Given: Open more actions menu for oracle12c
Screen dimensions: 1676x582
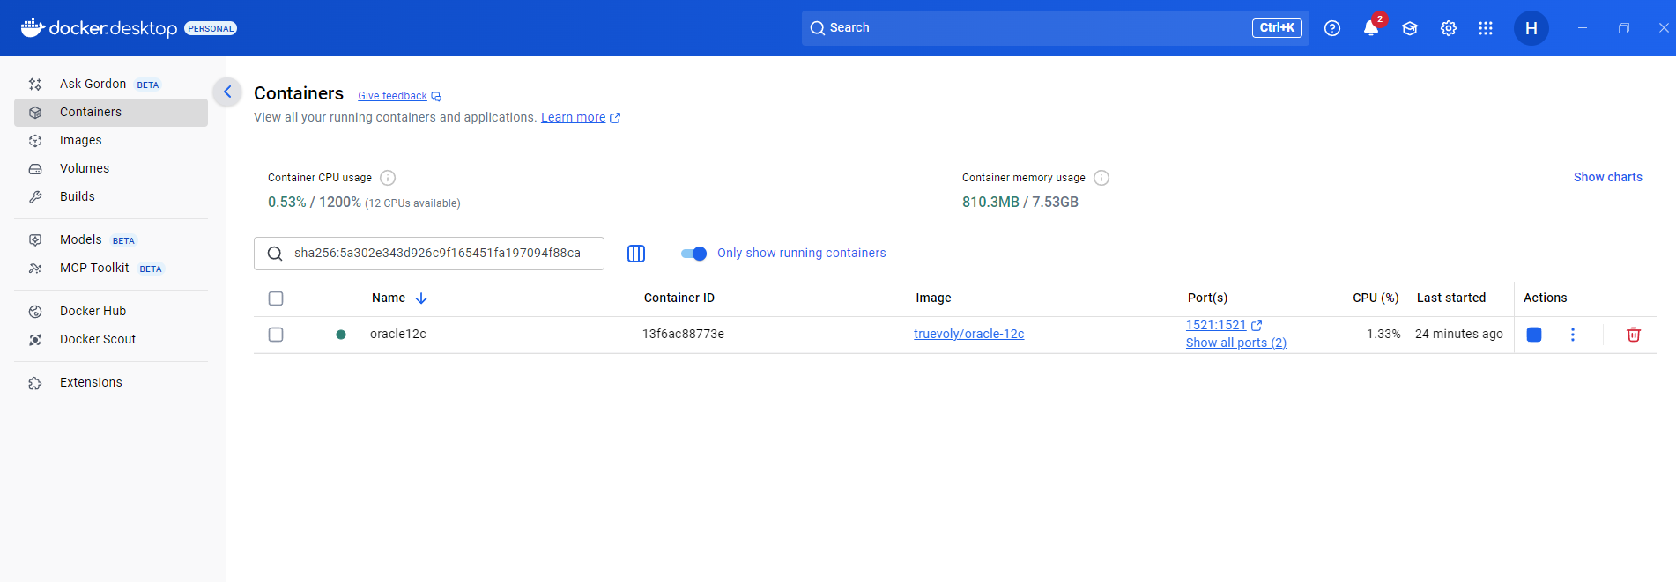Looking at the screenshot, I should pyautogui.click(x=1573, y=335).
